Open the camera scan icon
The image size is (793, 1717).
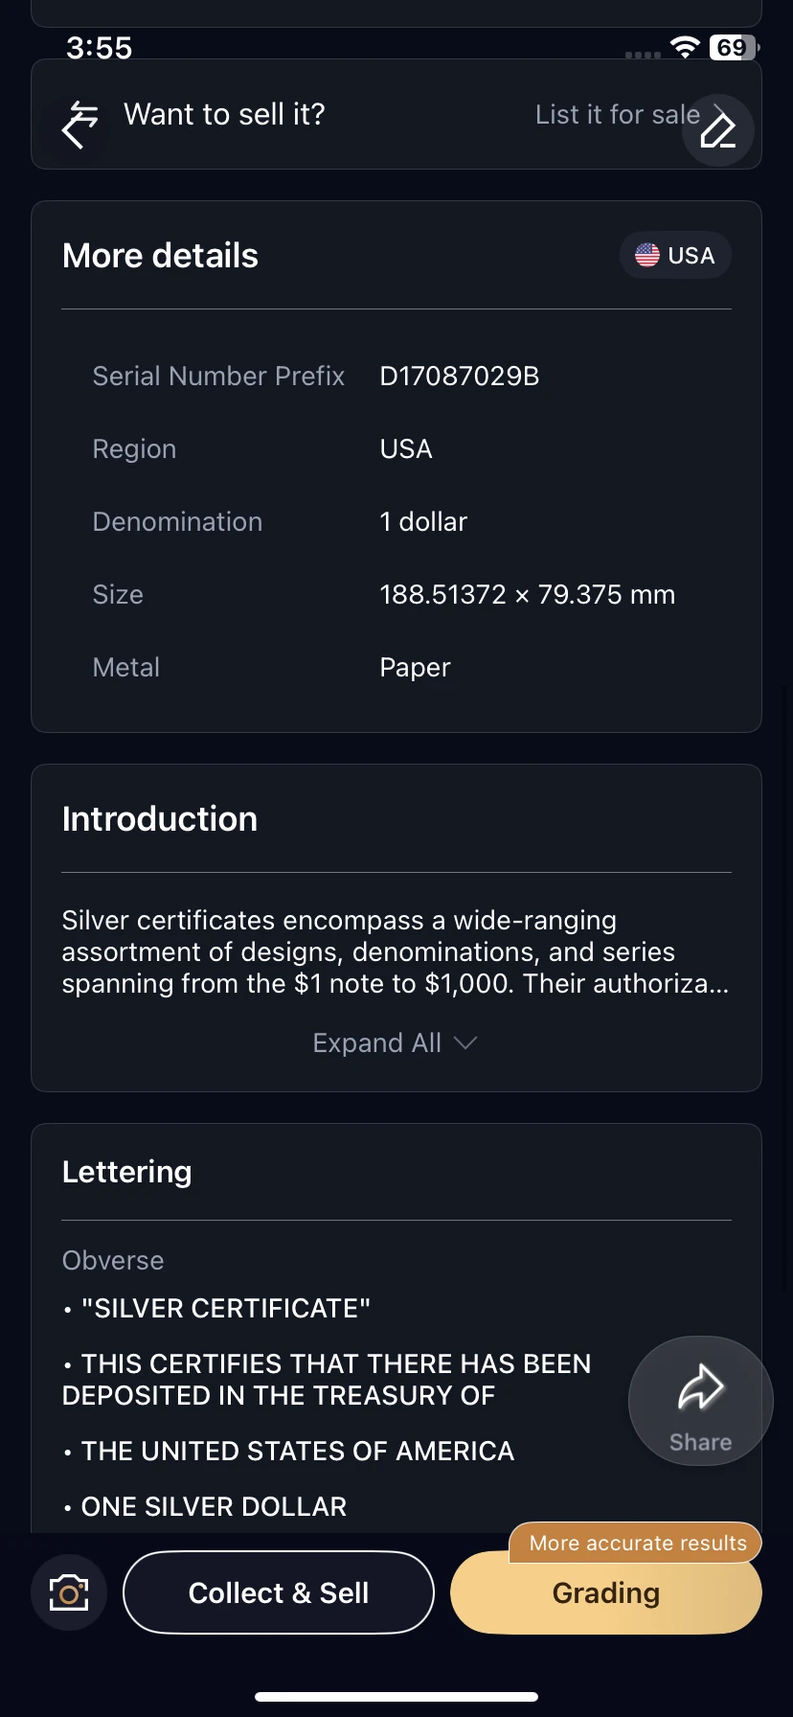click(69, 1592)
